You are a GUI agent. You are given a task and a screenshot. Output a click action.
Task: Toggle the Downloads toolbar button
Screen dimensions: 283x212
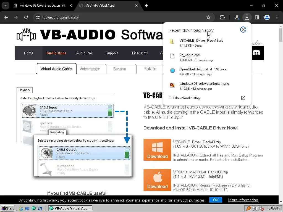[x=247, y=17]
